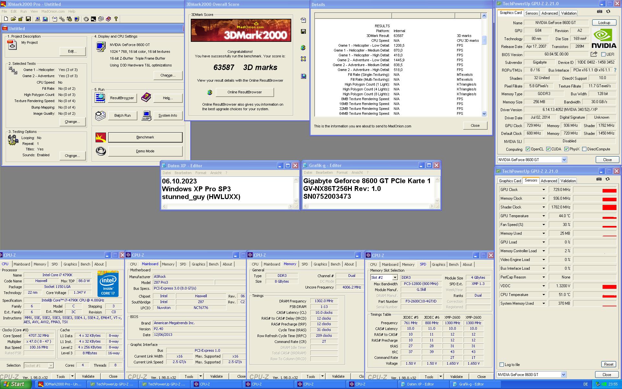The height and width of the screenshot is (389, 622).
Task: Toggle the PhysX checkbox
Action: (566, 149)
